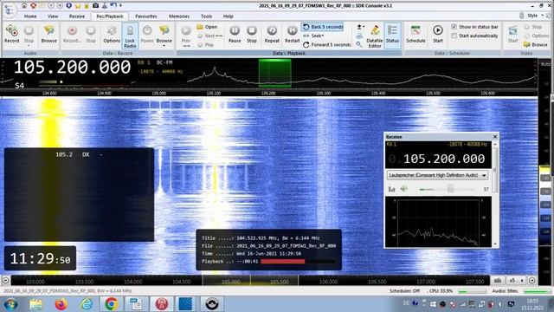Click the circular button at right end of frequency bar
554x312 pixels.
coord(532,281)
